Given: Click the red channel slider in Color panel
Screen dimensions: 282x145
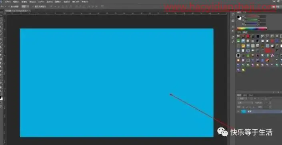Looking at the screenshot, I should (x=251, y=16).
